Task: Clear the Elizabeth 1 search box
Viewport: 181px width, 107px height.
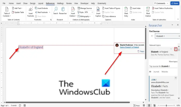Action: (x=179, y=36)
